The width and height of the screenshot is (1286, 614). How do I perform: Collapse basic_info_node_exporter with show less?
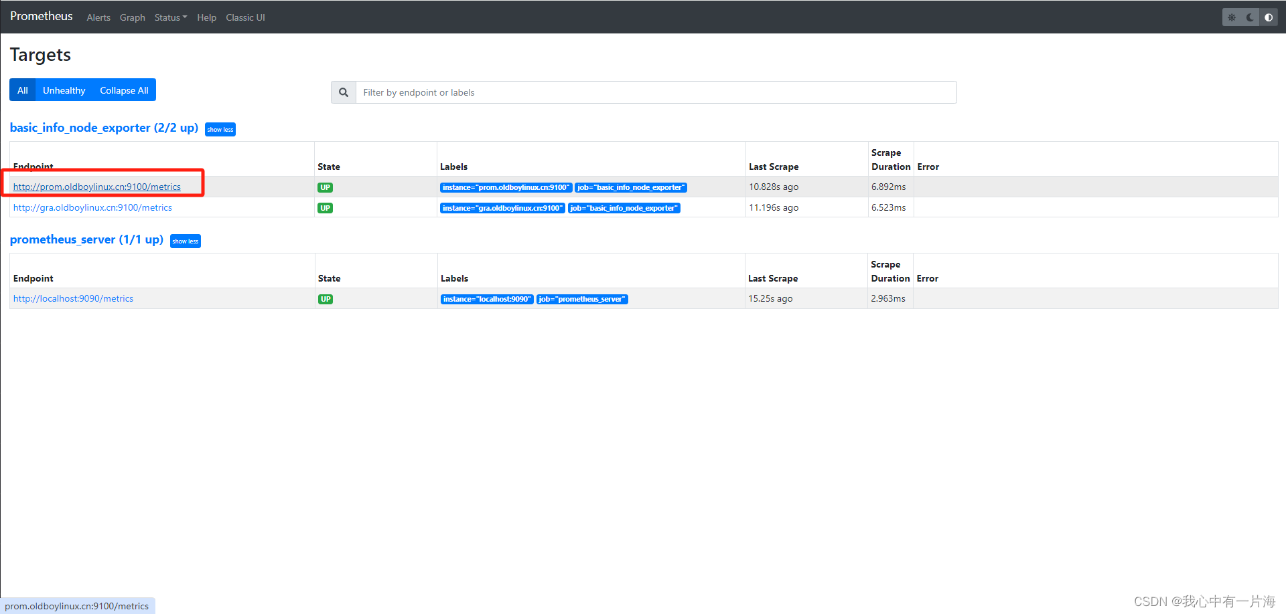(x=220, y=129)
